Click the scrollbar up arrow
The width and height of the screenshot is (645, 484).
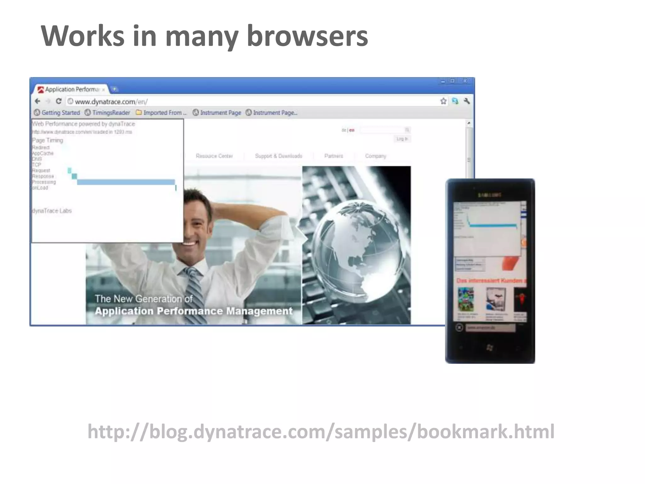click(x=469, y=123)
